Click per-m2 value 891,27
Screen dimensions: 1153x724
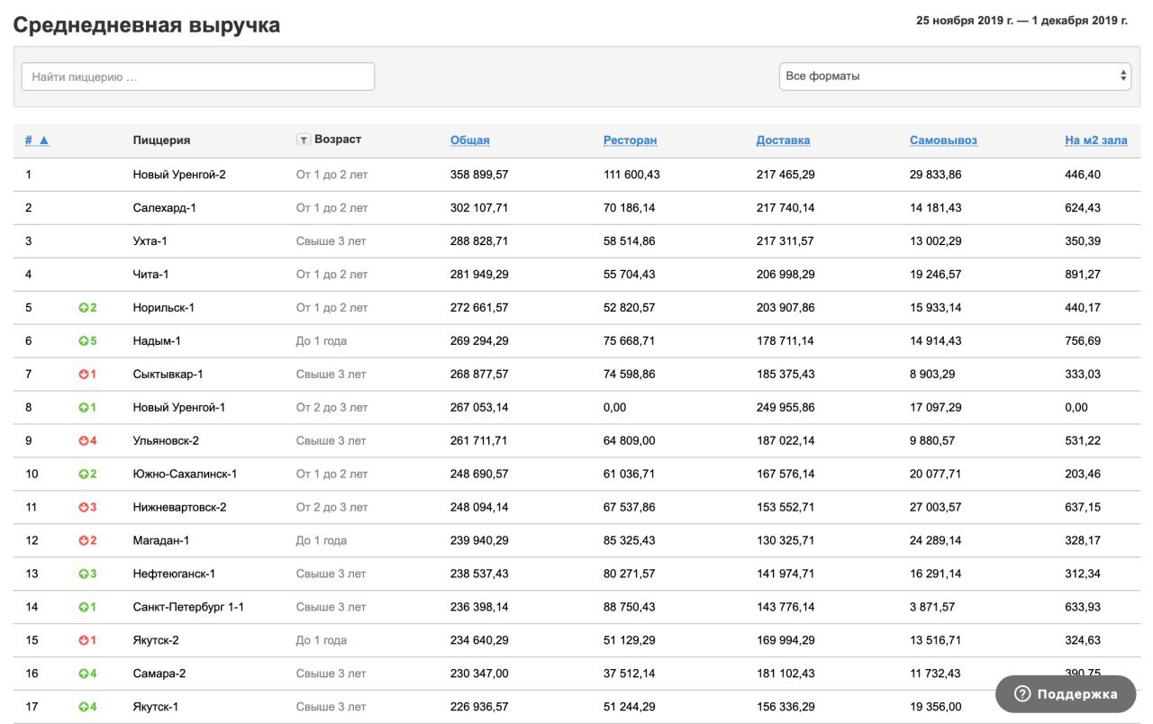1083,275
